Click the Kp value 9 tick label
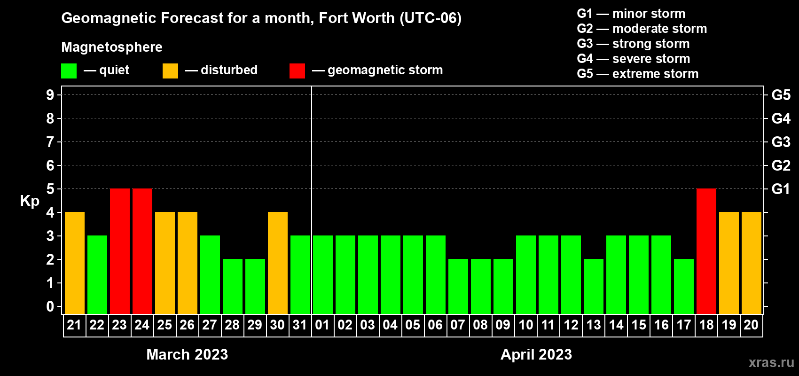 pos(50,95)
